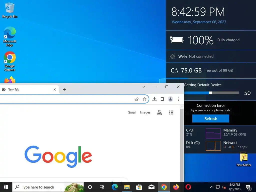The height and width of the screenshot is (192, 256).
Task: Click the Google logo on the page
Action: click(x=58, y=156)
